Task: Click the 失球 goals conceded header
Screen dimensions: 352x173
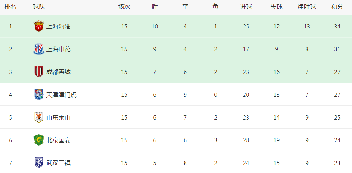Action: [276, 7]
